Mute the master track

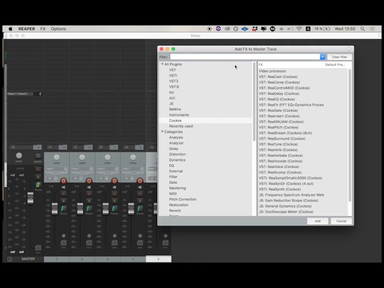[38, 169]
